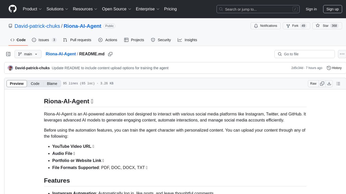Switch to the Projects tab

click(134, 40)
